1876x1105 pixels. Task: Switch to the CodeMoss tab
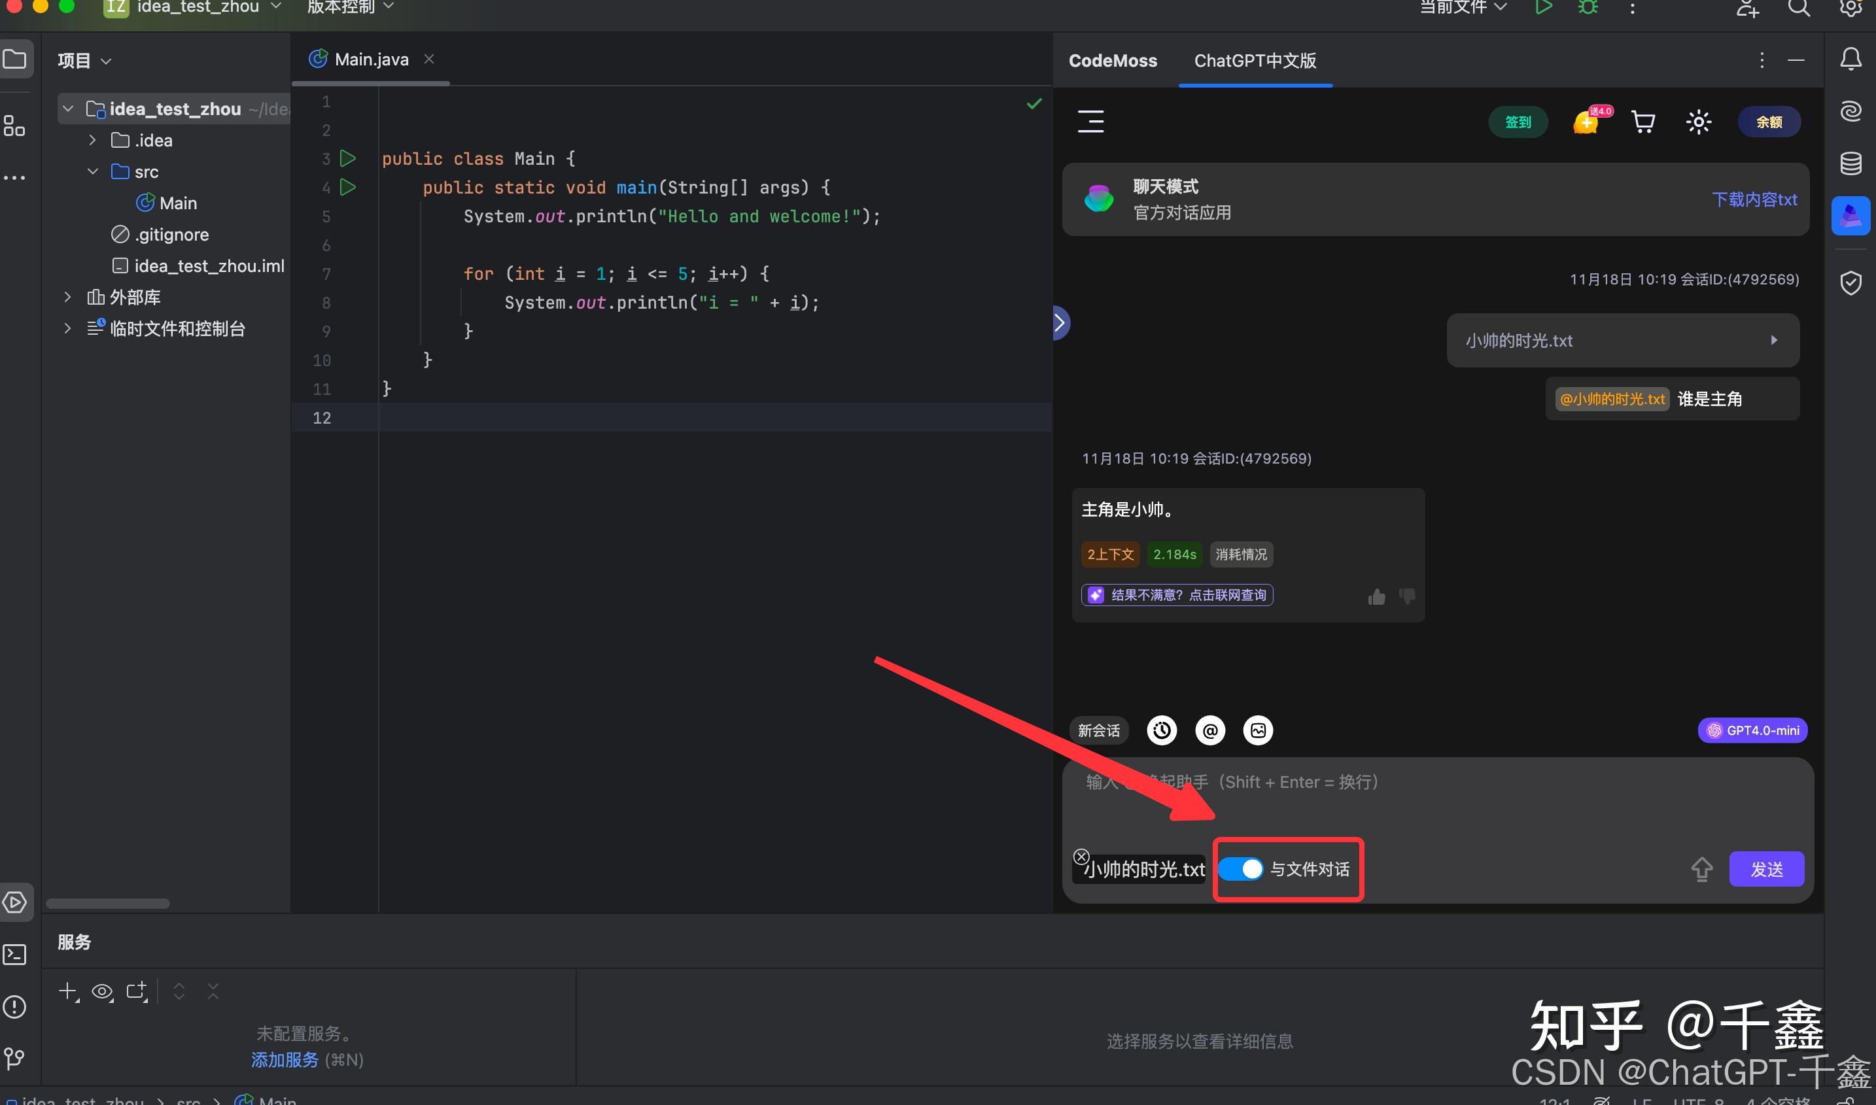1112,60
